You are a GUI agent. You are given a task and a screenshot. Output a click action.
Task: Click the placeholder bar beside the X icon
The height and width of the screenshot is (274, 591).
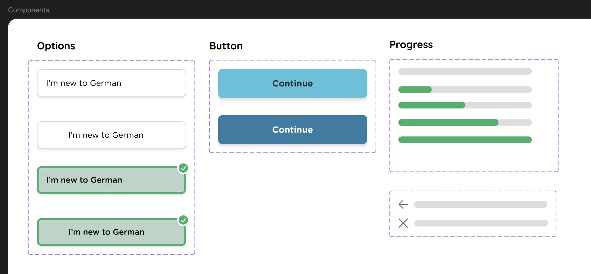(480, 223)
